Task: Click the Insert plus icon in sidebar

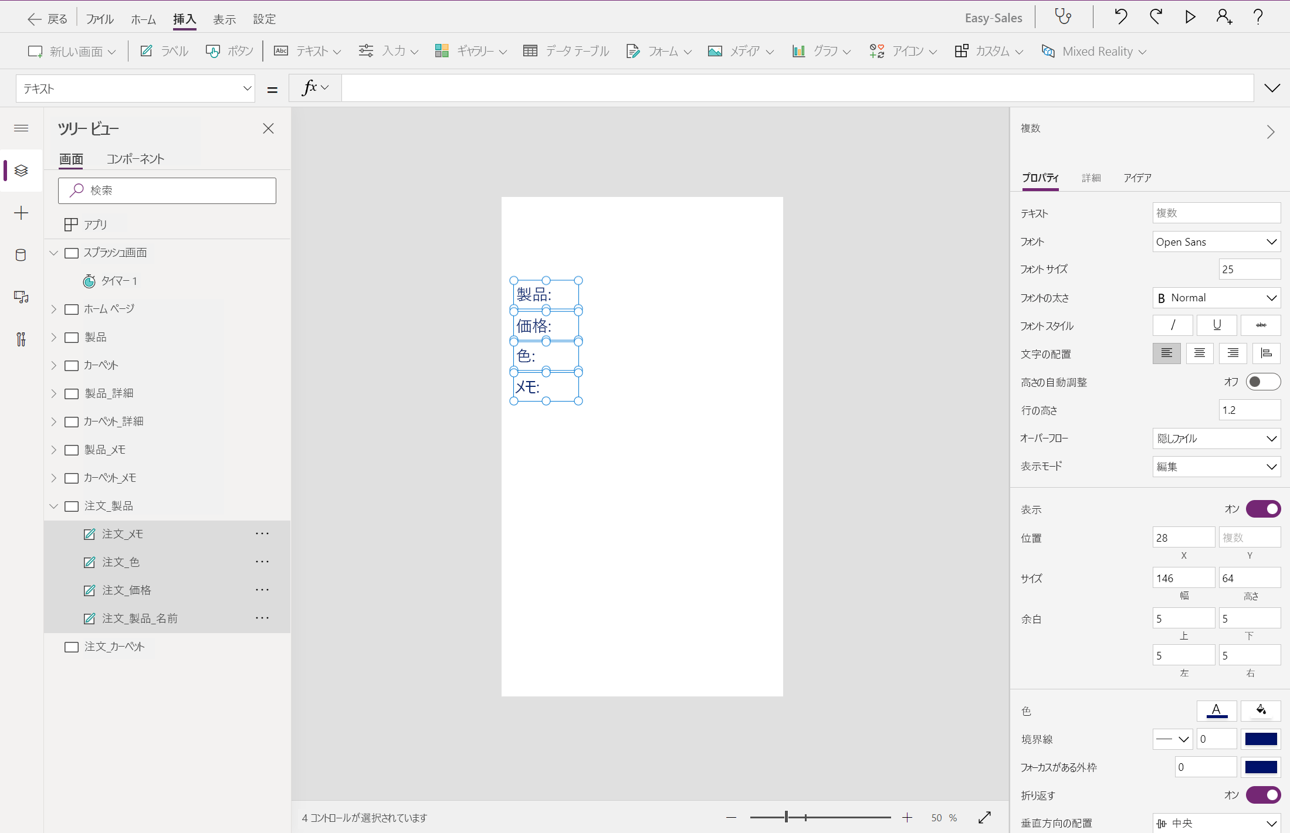Action: (x=21, y=213)
